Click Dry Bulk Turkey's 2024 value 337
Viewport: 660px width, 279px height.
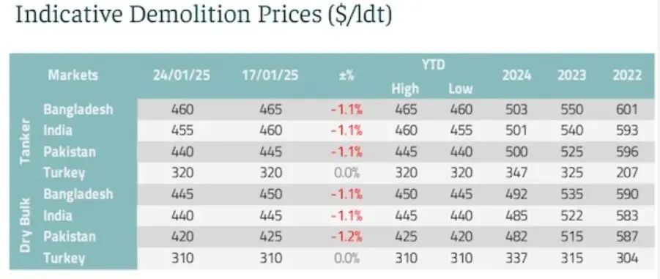point(516,258)
